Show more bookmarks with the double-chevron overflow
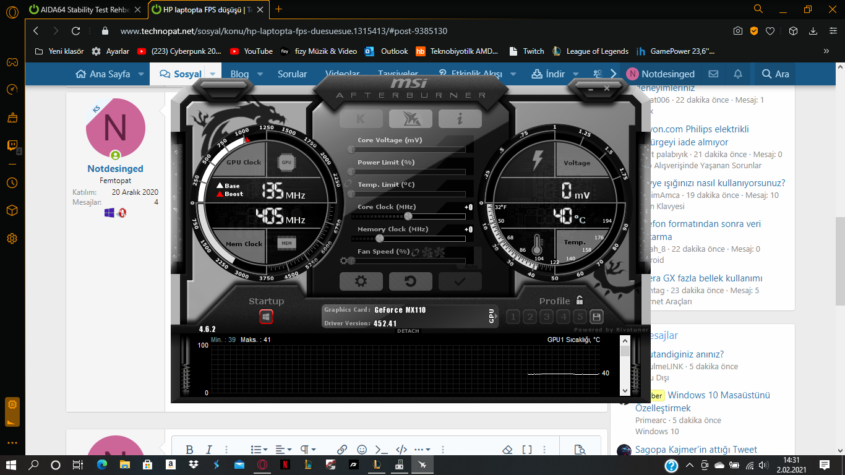This screenshot has height=475, width=845. [x=826, y=51]
